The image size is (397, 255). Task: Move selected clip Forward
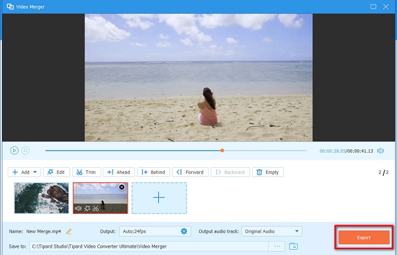coord(190,172)
